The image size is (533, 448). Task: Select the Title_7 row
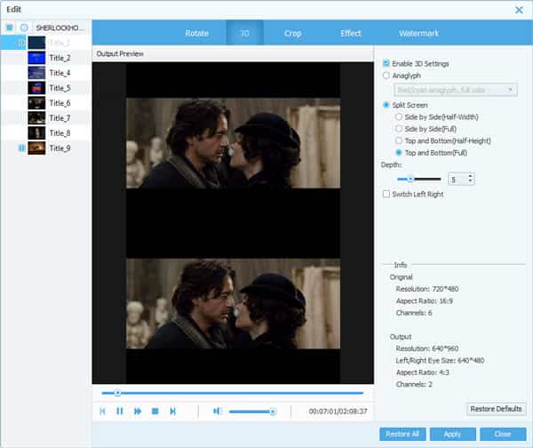(x=46, y=118)
